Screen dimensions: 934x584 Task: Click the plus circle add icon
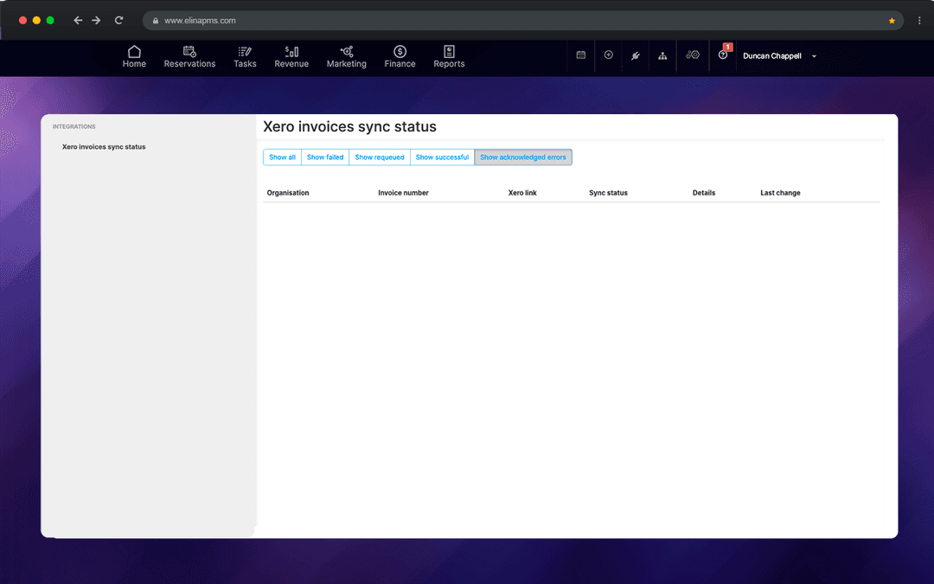[x=608, y=55]
